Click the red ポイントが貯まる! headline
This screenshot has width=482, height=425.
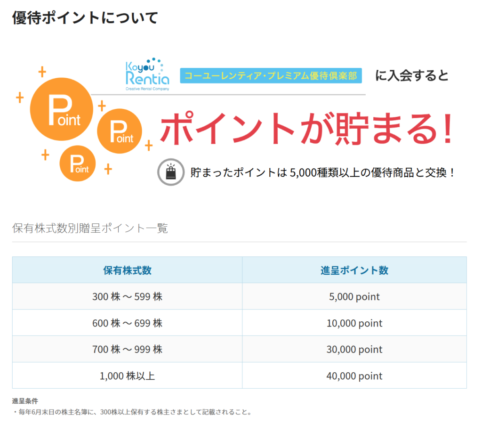click(x=306, y=128)
